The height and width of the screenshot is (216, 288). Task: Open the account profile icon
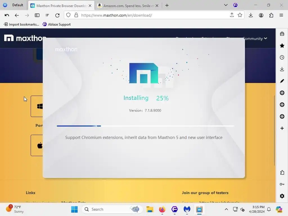point(261,15)
